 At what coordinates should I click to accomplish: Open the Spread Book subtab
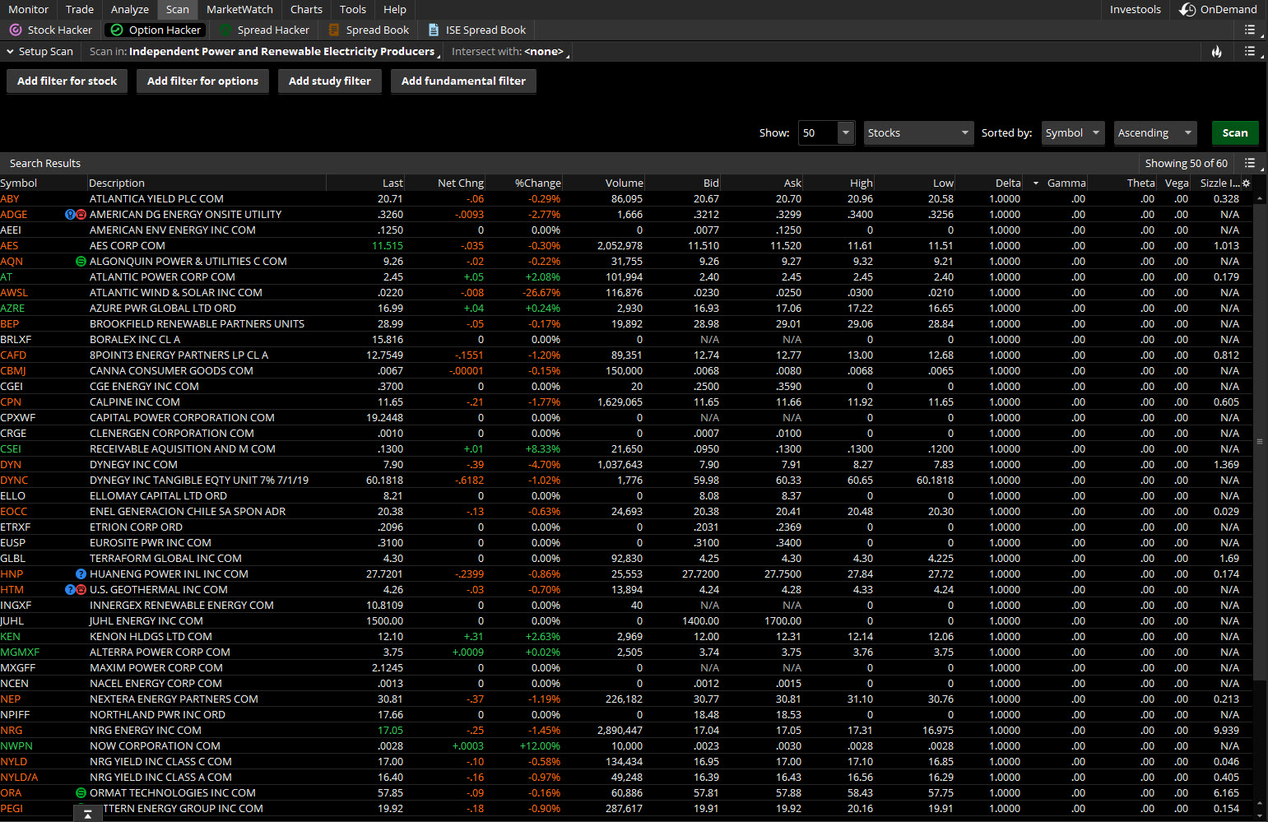(369, 30)
